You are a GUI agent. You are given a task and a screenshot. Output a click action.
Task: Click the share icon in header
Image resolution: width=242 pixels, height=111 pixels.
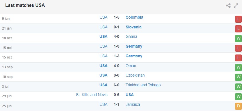tap(228, 5)
